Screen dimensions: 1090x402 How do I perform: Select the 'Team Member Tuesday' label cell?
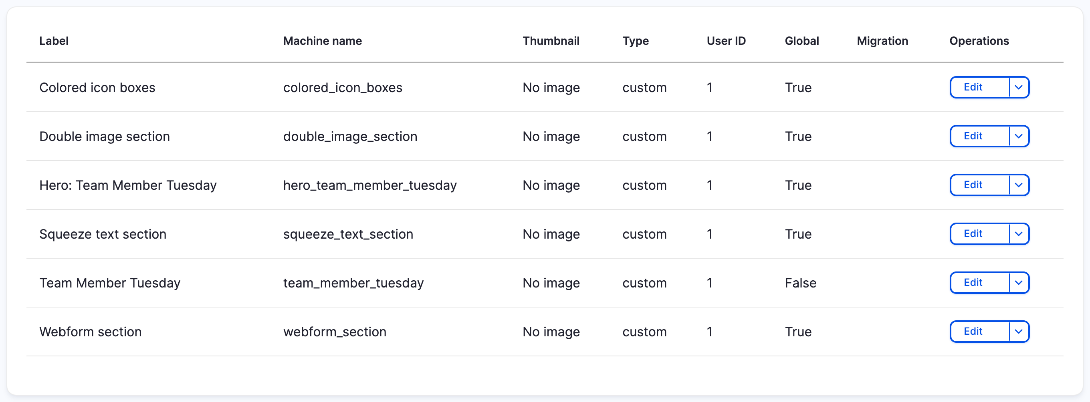pos(110,283)
